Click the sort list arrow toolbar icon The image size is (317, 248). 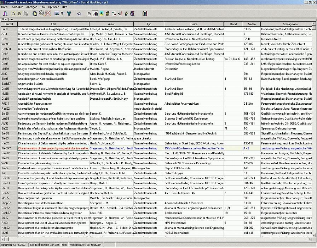click(63, 13)
